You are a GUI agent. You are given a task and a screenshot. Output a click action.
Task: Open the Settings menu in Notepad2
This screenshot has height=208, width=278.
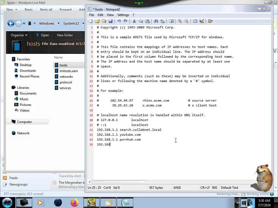[x=123, y=15]
